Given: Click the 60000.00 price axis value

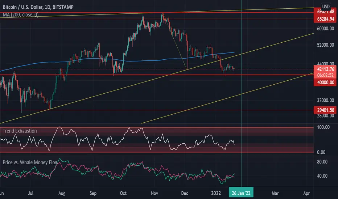Looking at the screenshot, I should [326, 29].
